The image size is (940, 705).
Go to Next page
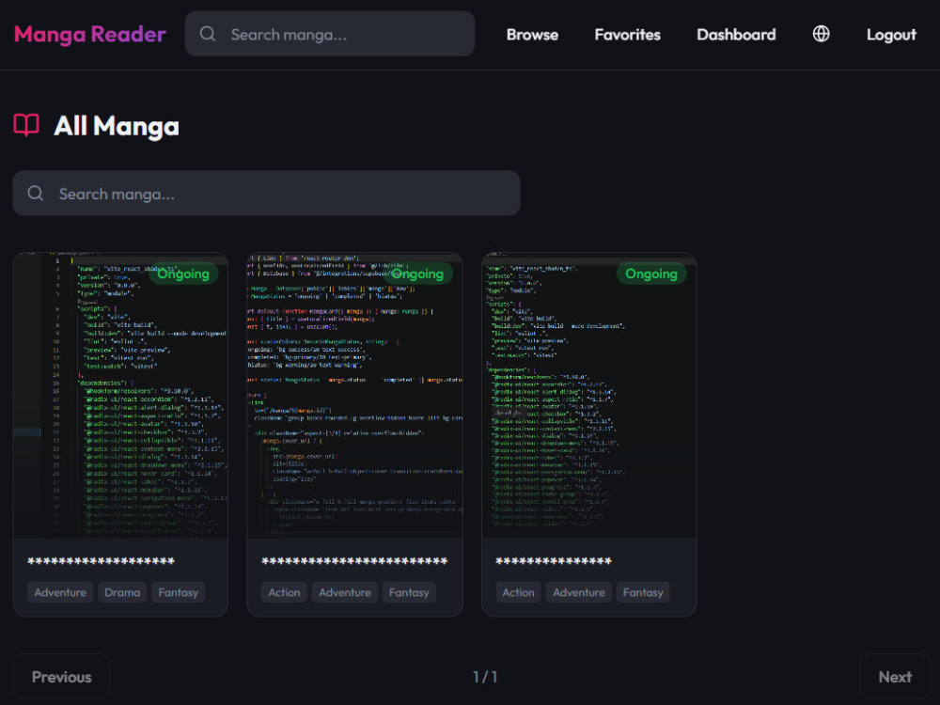[x=895, y=677]
